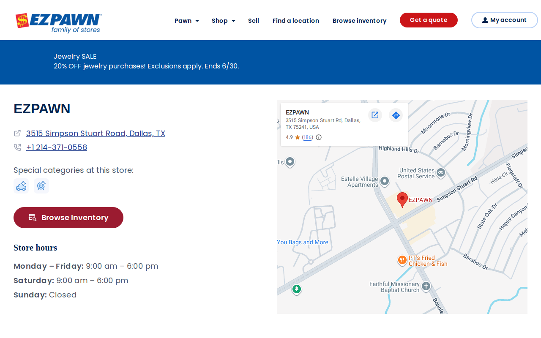Expand the Pawn dropdown menu
This screenshot has width=541, height=338.
(x=187, y=21)
